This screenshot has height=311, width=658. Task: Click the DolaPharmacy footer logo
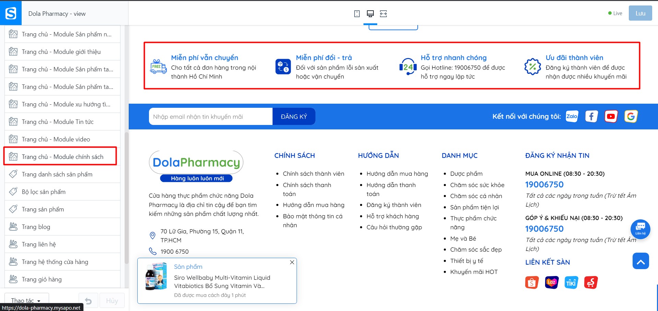(x=196, y=166)
